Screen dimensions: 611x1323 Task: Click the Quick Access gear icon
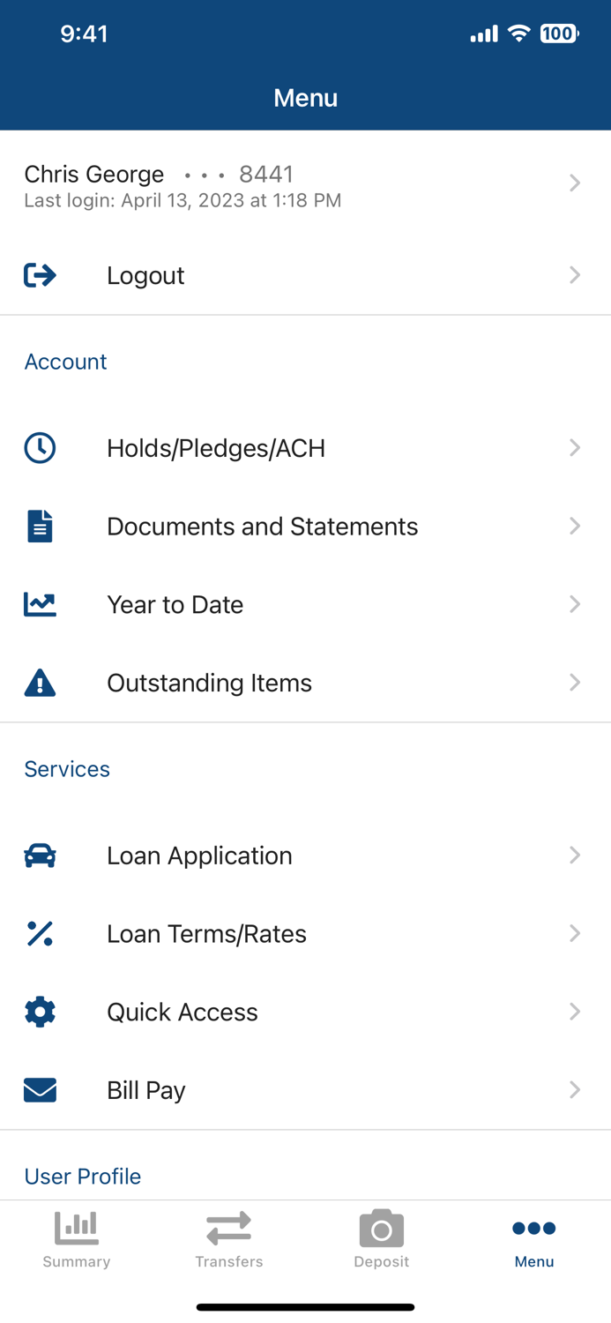click(x=40, y=1011)
